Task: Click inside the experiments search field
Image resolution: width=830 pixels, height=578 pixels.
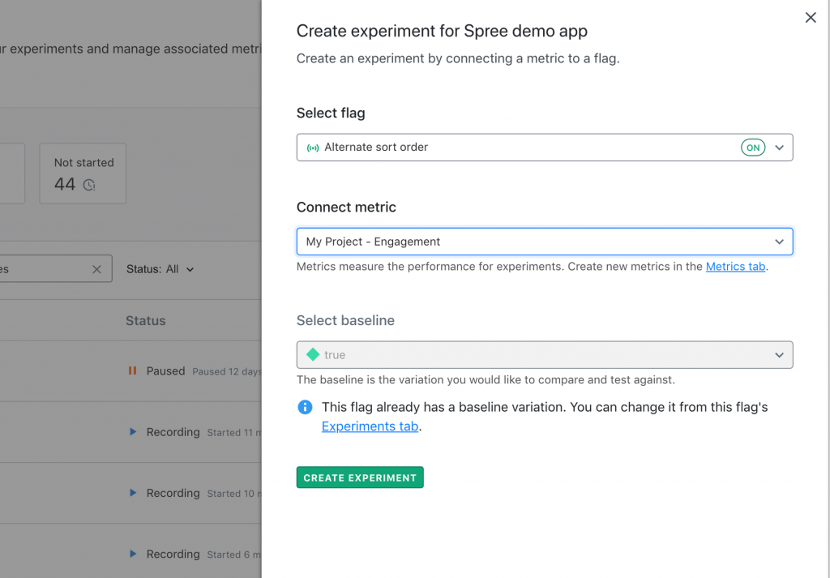Action: [41, 269]
